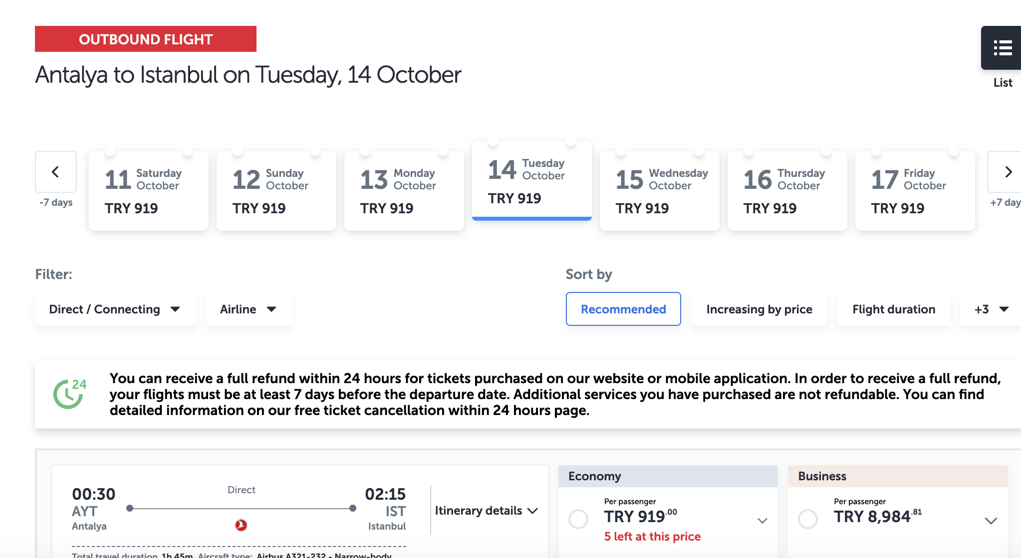Expand Economy fare chevron

click(762, 521)
